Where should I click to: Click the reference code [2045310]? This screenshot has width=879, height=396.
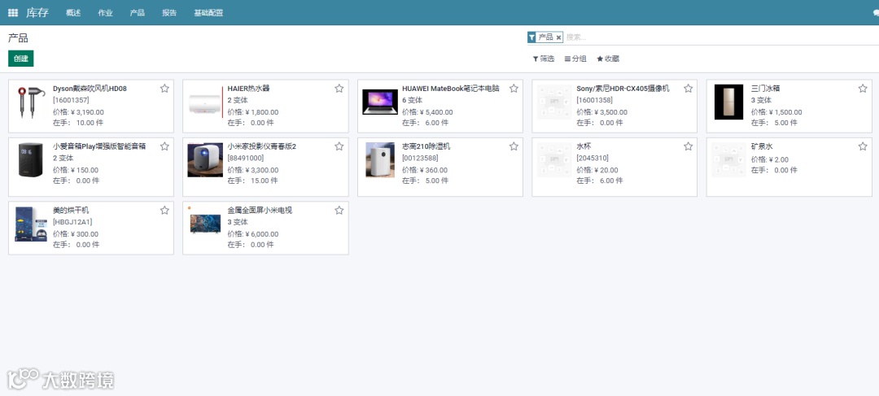click(592, 158)
